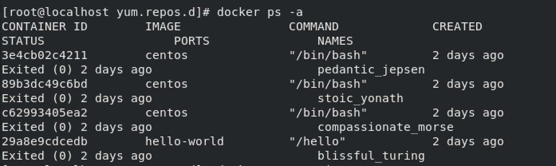Click the pedantic_jepsen container name
The height and width of the screenshot is (166, 556).
coord(371,70)
